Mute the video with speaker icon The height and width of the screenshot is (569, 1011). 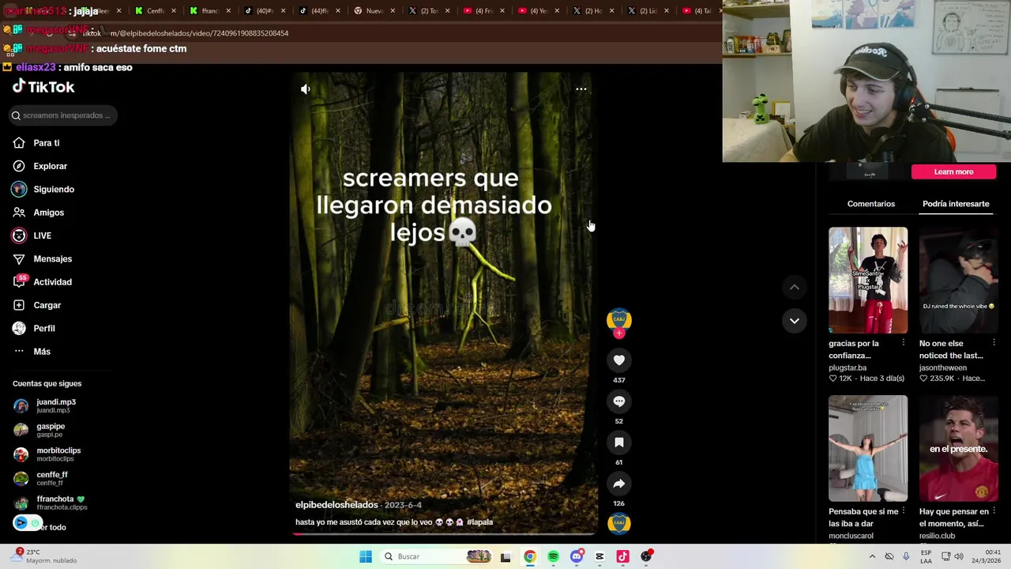(306, 89)
